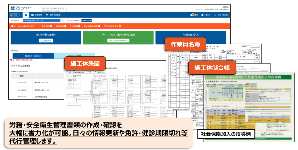
Task: Click the Green-Site logo
Action: point(21,8)
